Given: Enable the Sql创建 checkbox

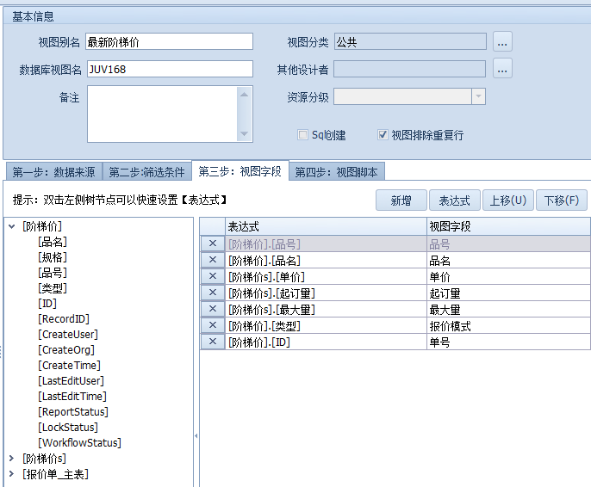Looking at the screenshot, I should tap(302, 135).
